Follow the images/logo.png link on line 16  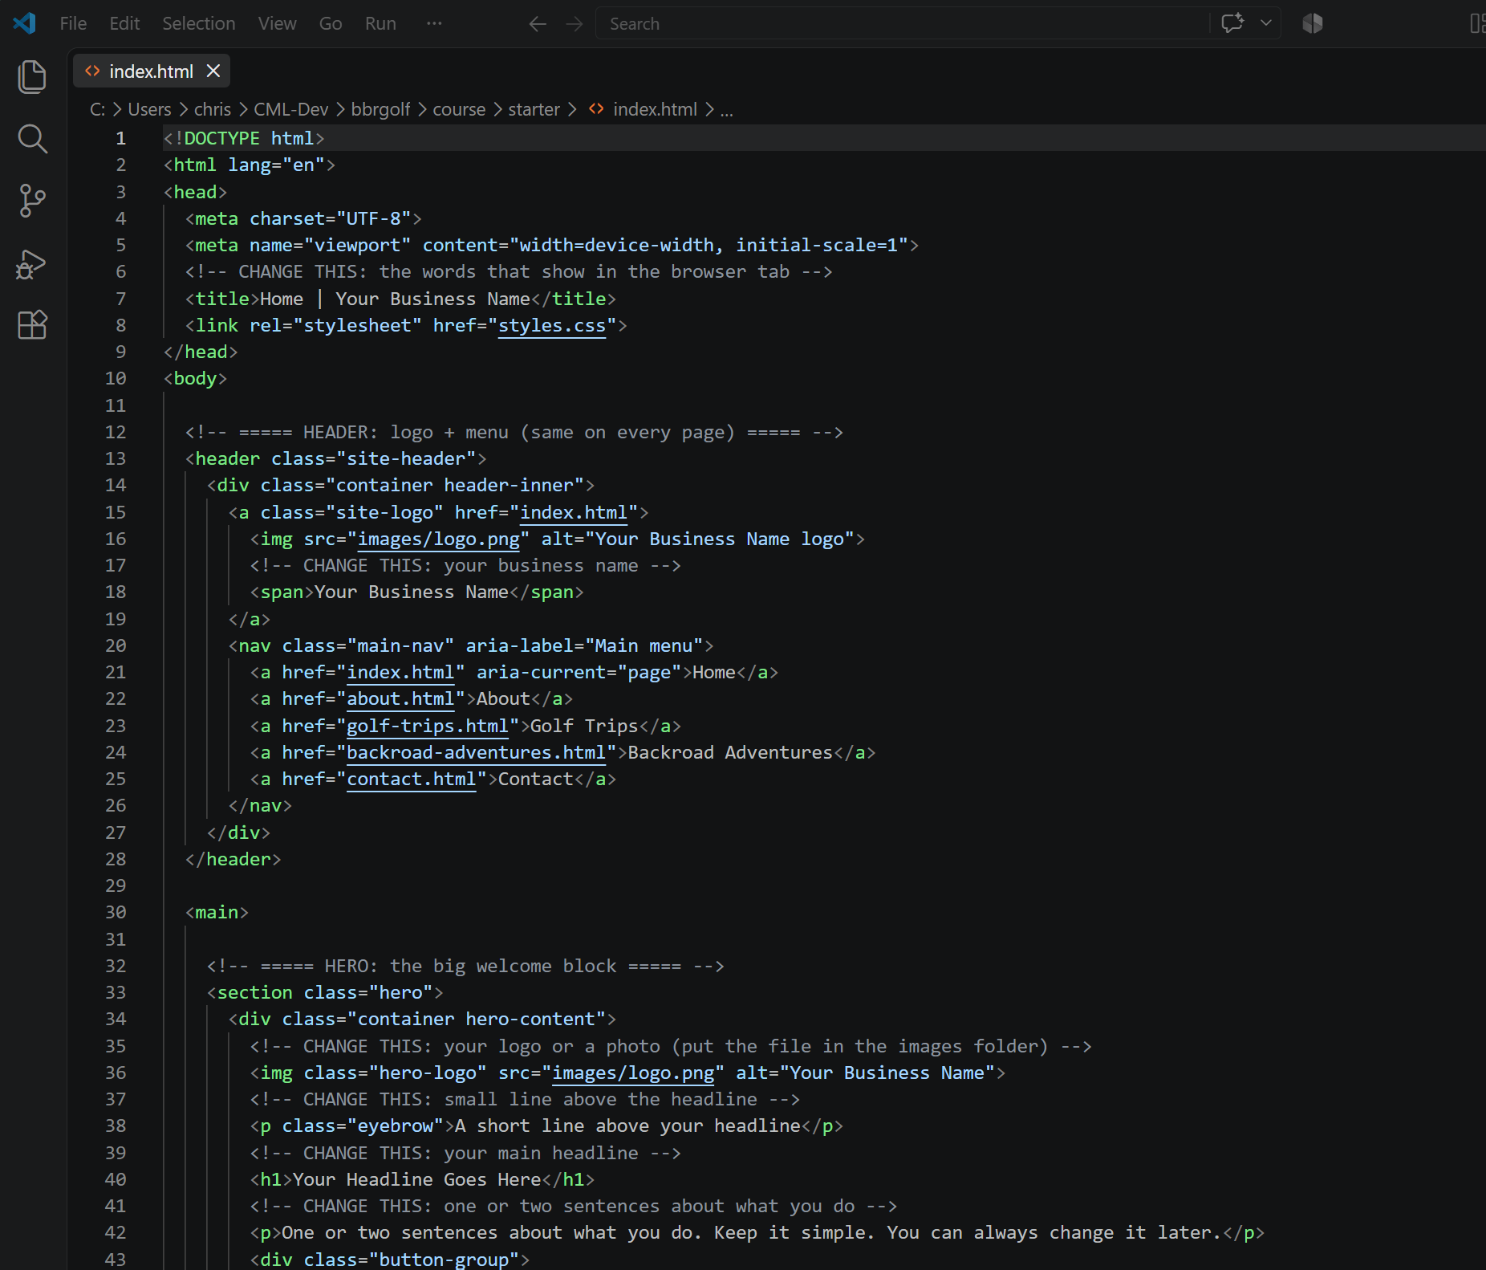[439, 539]
